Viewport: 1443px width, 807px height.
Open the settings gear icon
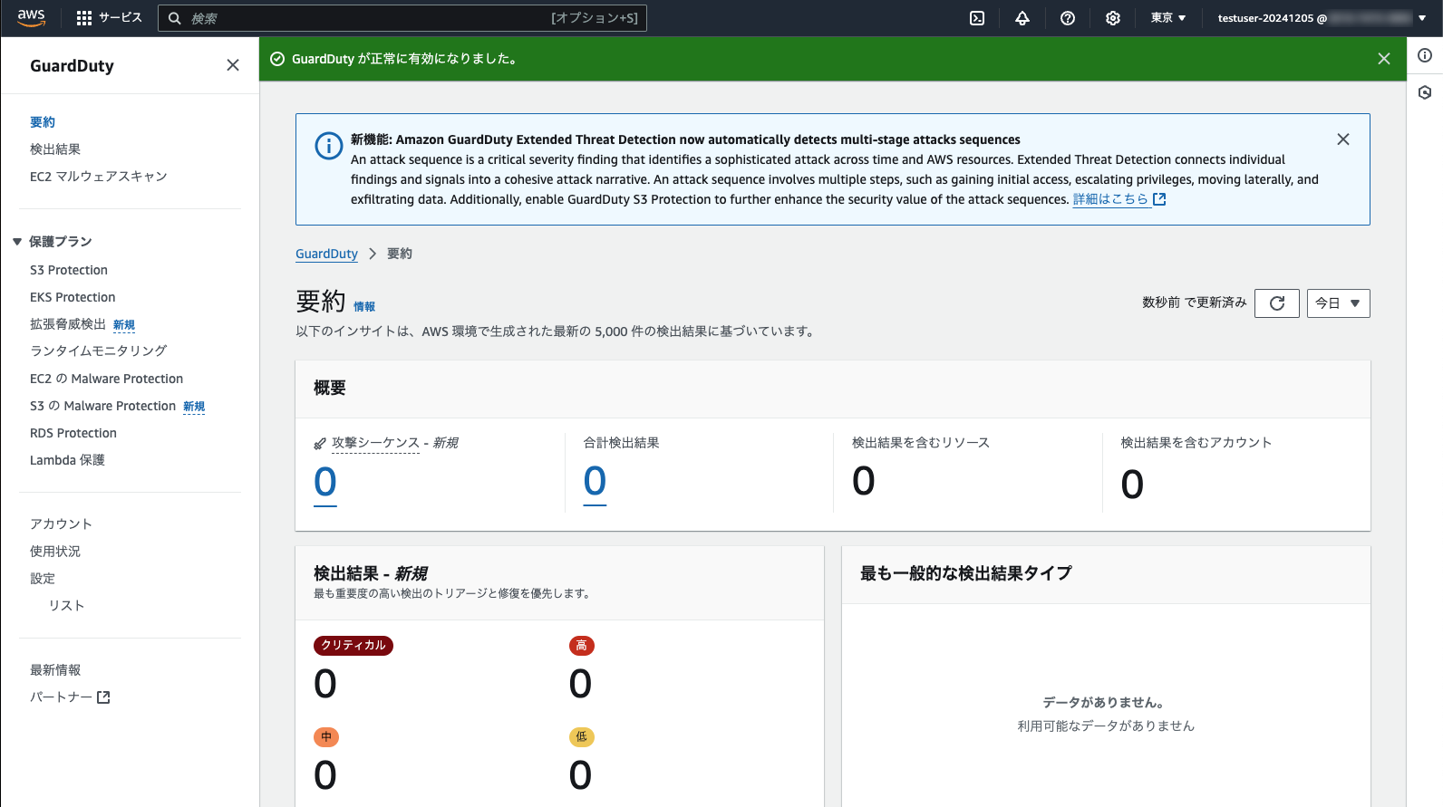point(1113,18)
